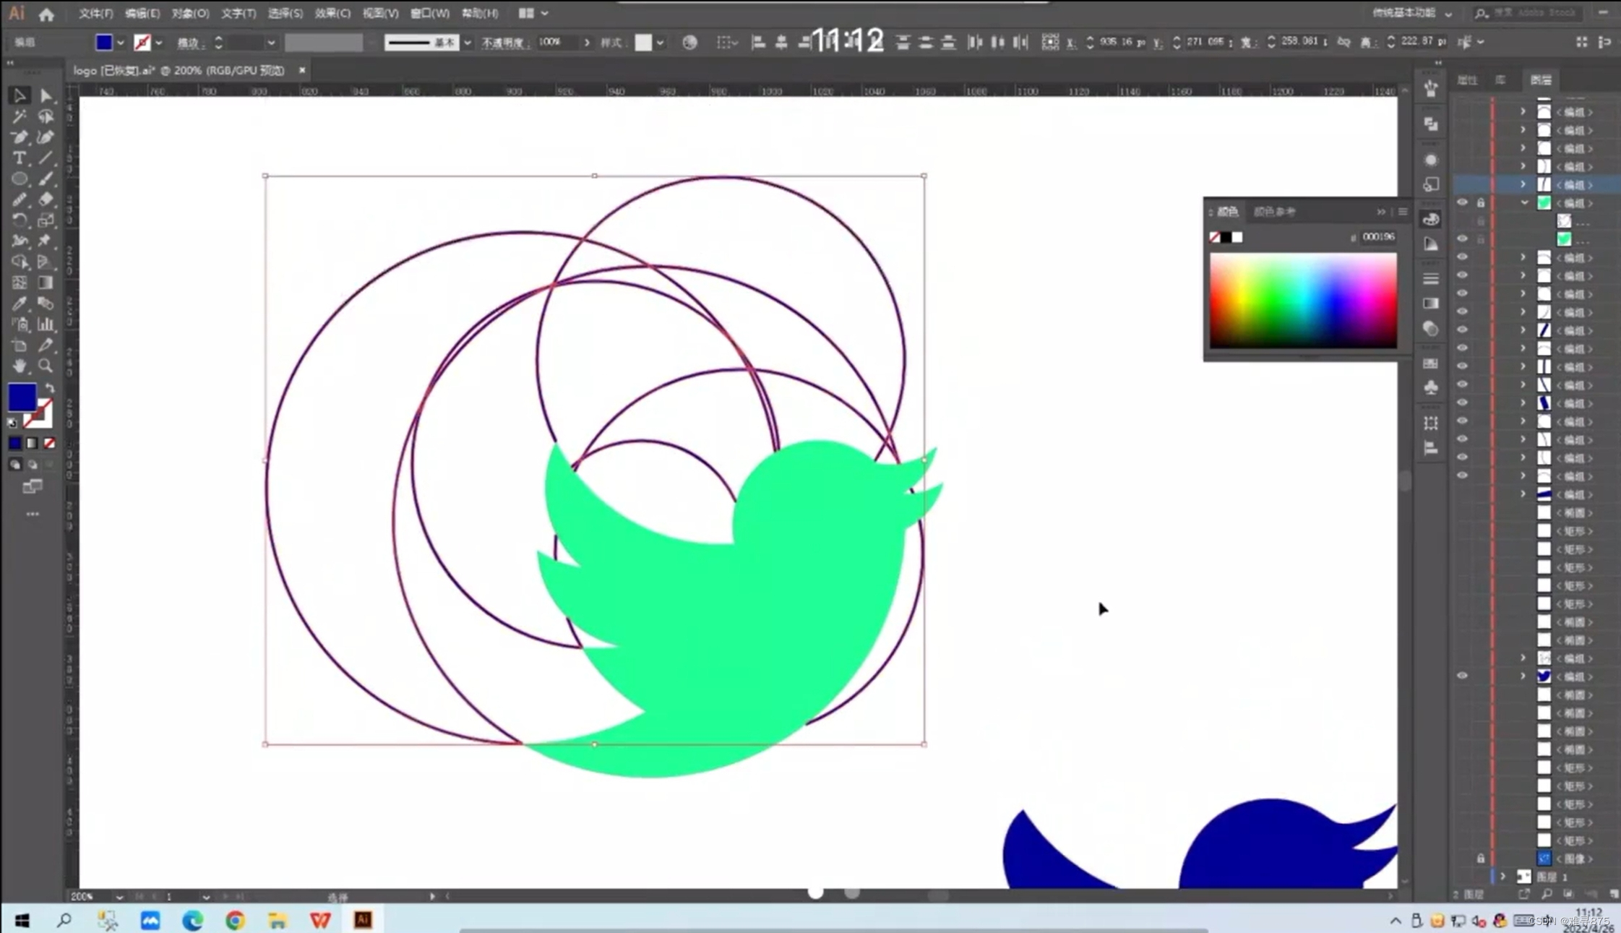Click the hex color field showing 000196
The height and width of the screenshot is (933, 1621).
pos(1377,237)
